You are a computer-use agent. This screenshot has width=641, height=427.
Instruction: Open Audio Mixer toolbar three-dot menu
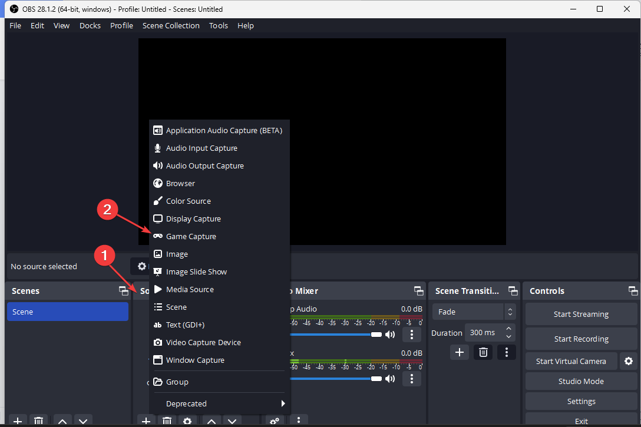tap(299, 421)
